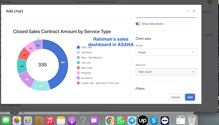This screenshot has height=125, width=219.
Task: Open Telegram from the Dock
Action: click(132, 120)
